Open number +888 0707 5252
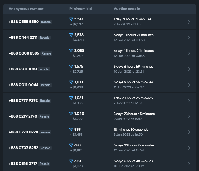 point(24,148)
